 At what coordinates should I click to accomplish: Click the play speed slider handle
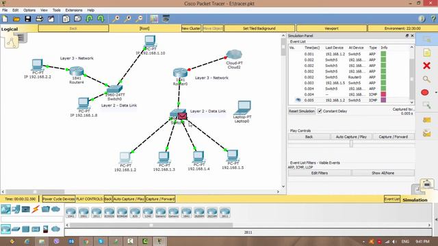[x=351, y=143]
